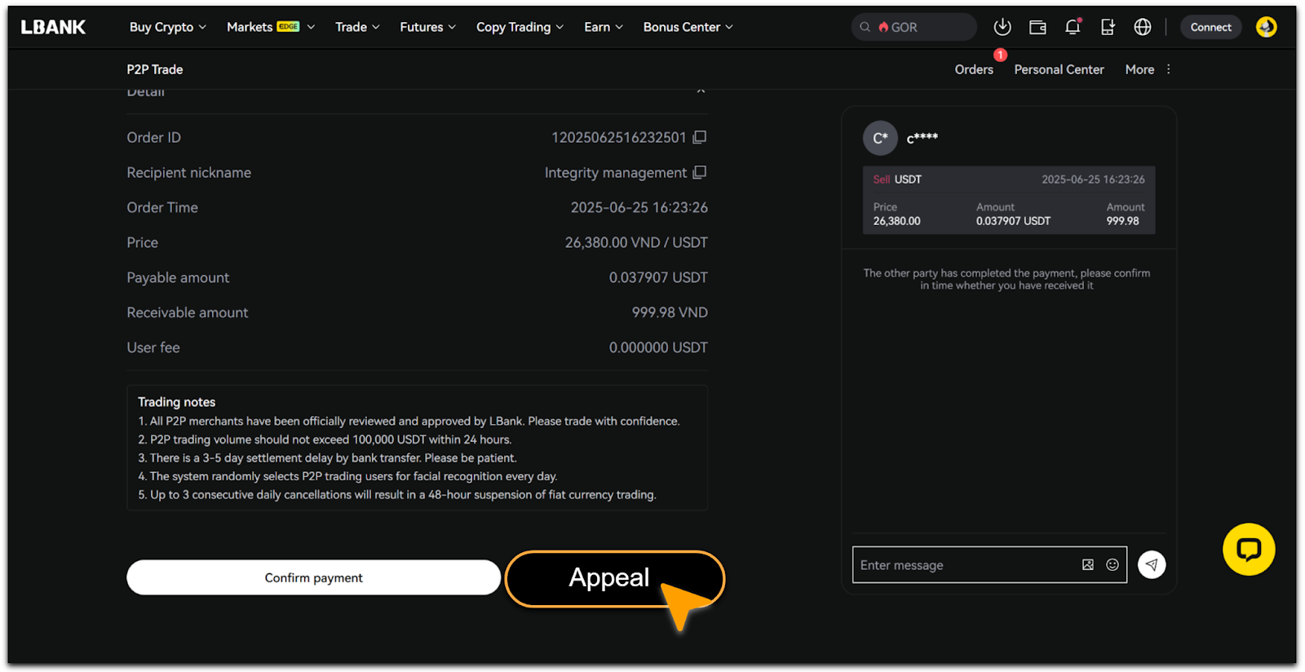Open Personal Center

point(1059,69)
